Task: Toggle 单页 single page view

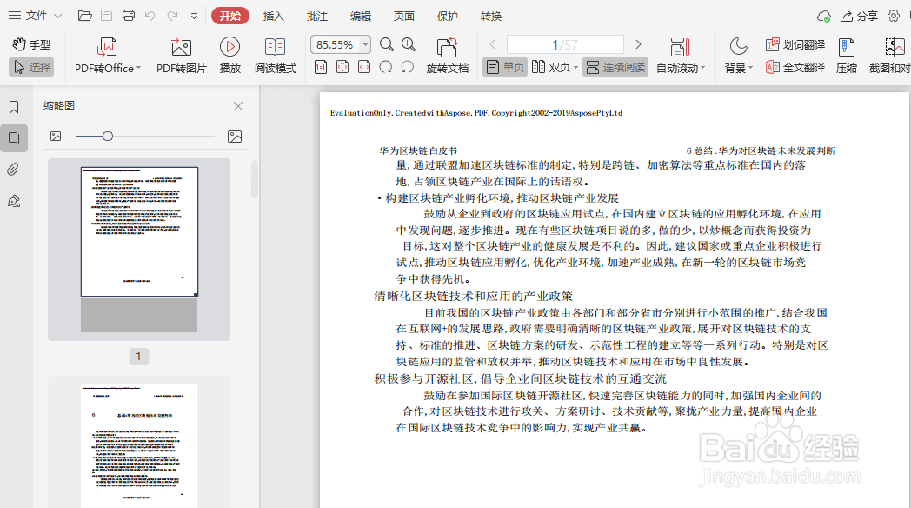Action: 505,68
